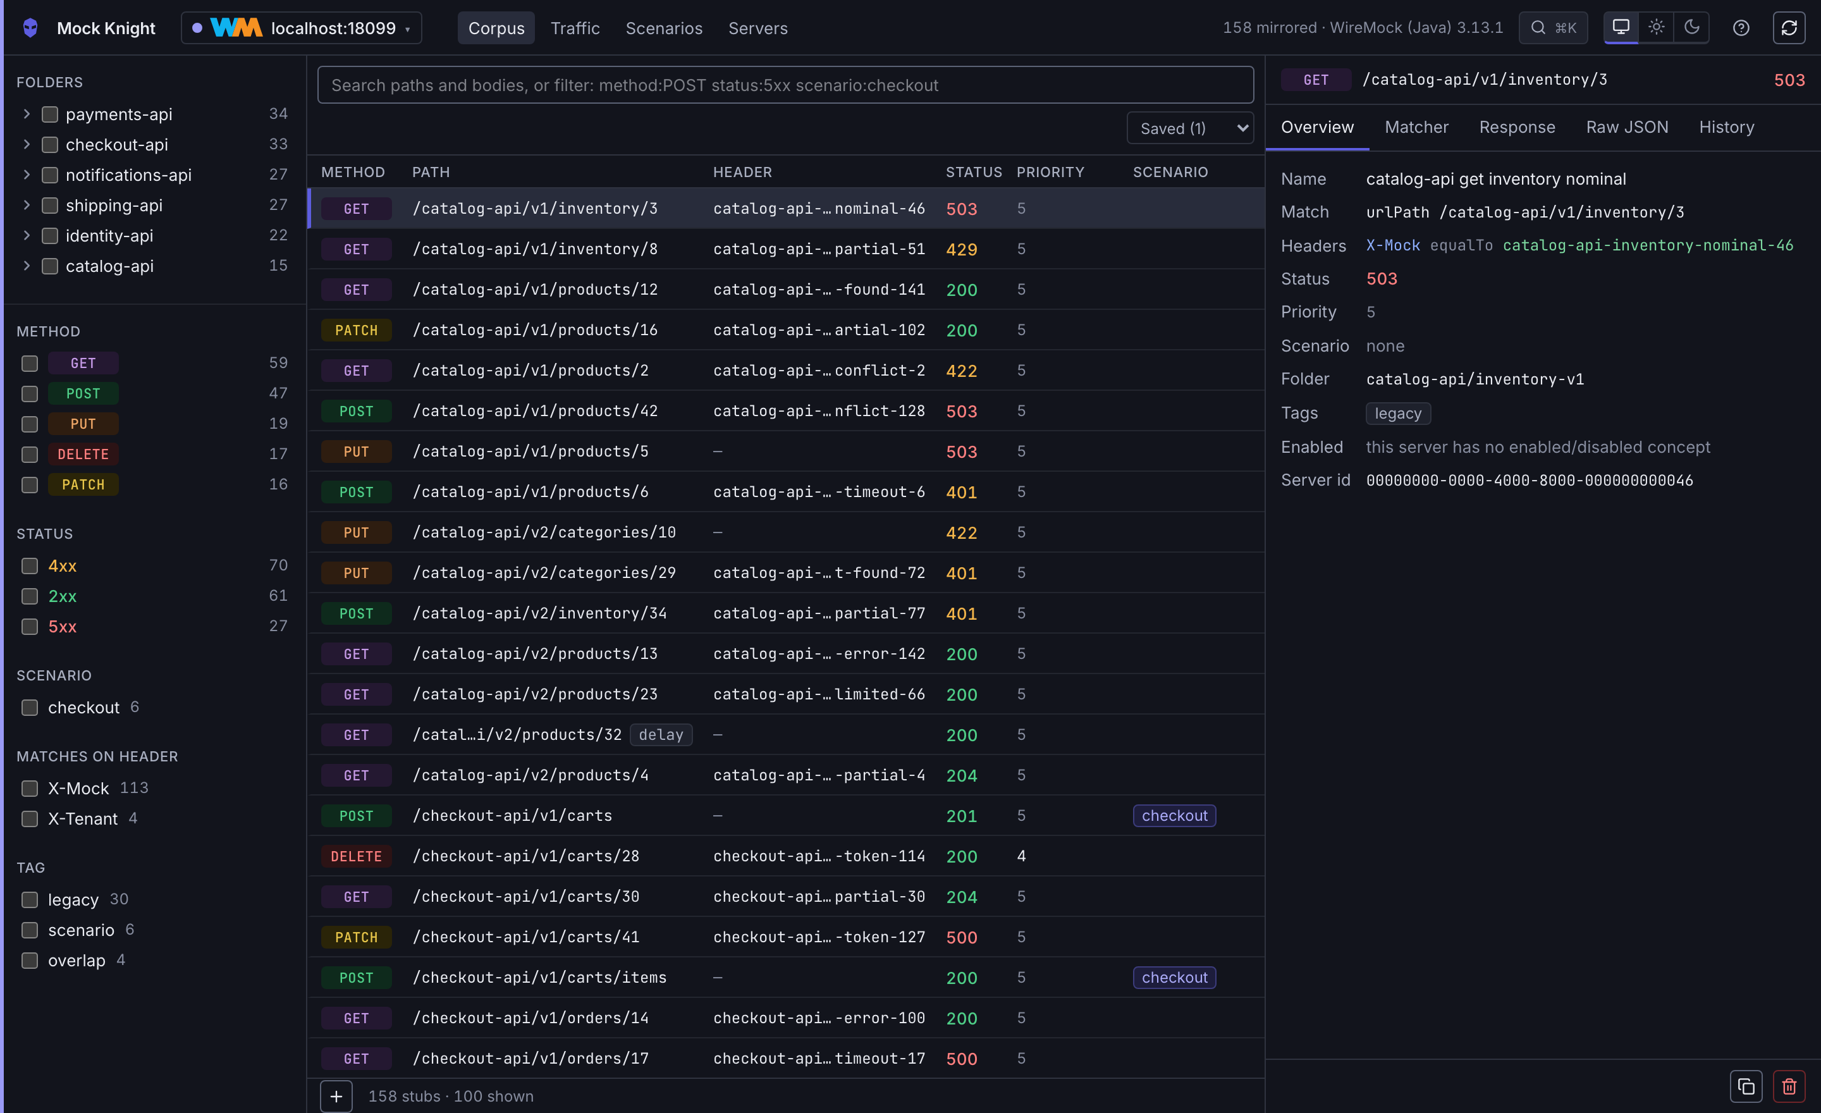Check the overlap tag filter

click(x=30, y=961)
